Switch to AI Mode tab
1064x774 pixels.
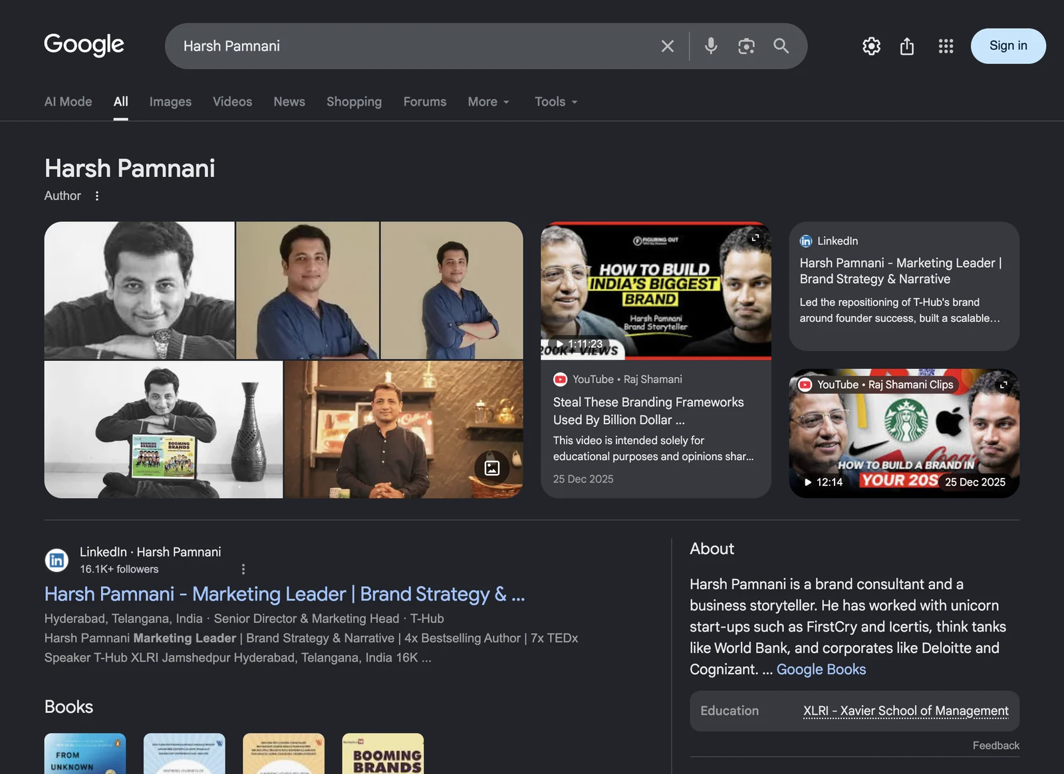pos(68,102)
